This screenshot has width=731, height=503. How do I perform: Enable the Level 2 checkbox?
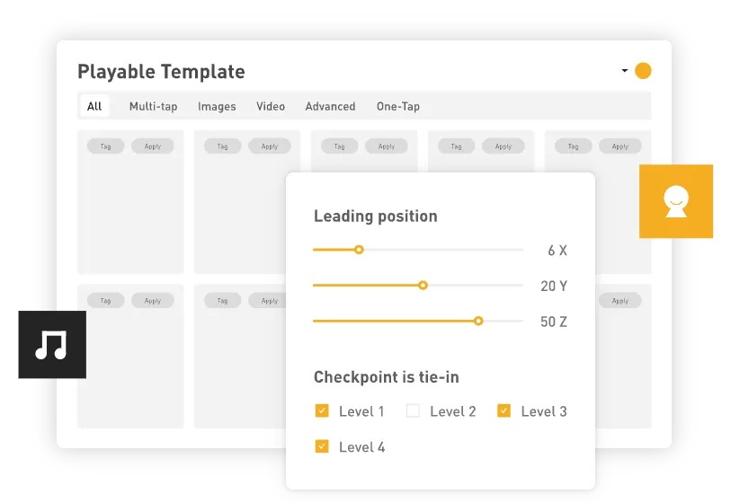pyautogui.click(x=413, y=411)
